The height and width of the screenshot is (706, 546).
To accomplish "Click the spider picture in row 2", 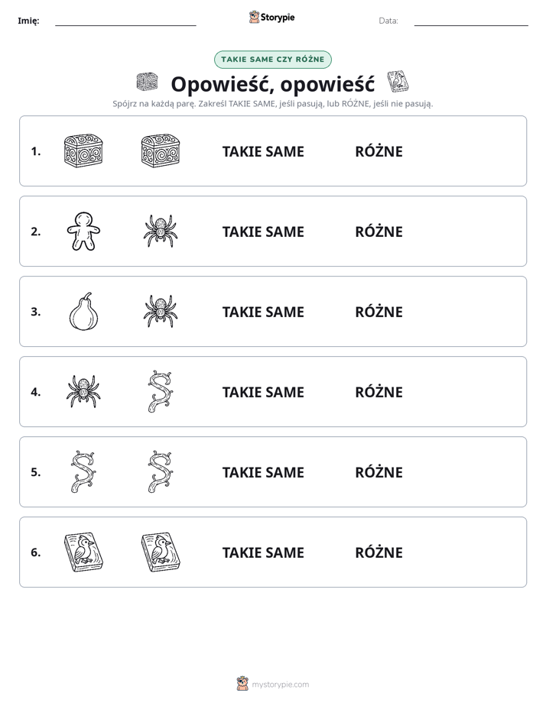I will pyautogui.click(x=161, y=231).
